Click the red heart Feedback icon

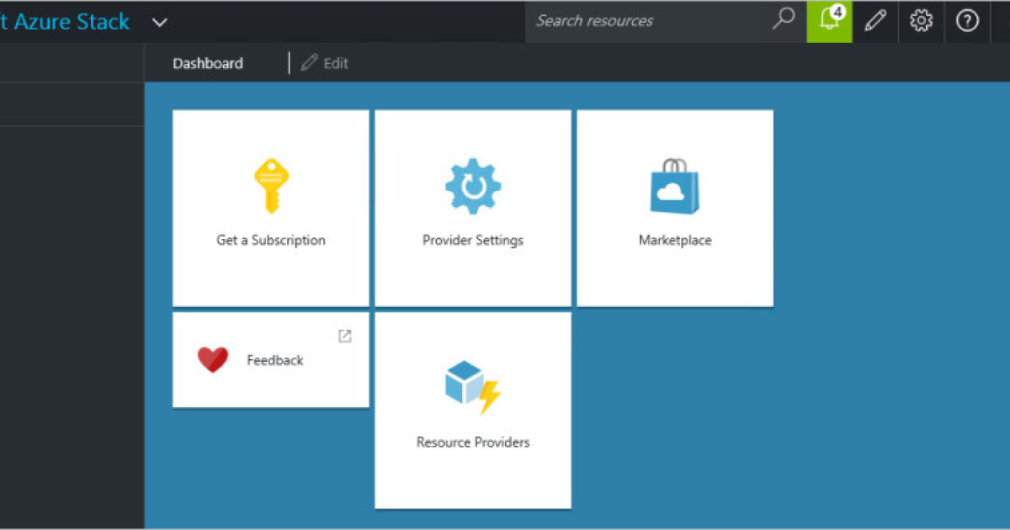tap(212, 360)
